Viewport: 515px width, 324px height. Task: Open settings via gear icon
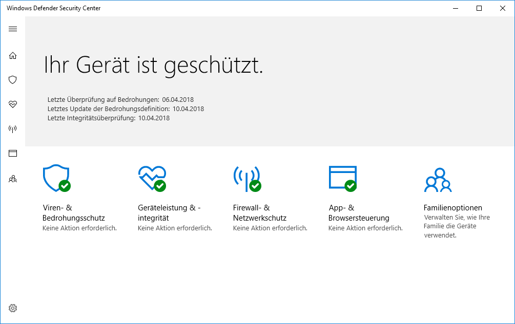pyautogui.click(x=13, y=308)
